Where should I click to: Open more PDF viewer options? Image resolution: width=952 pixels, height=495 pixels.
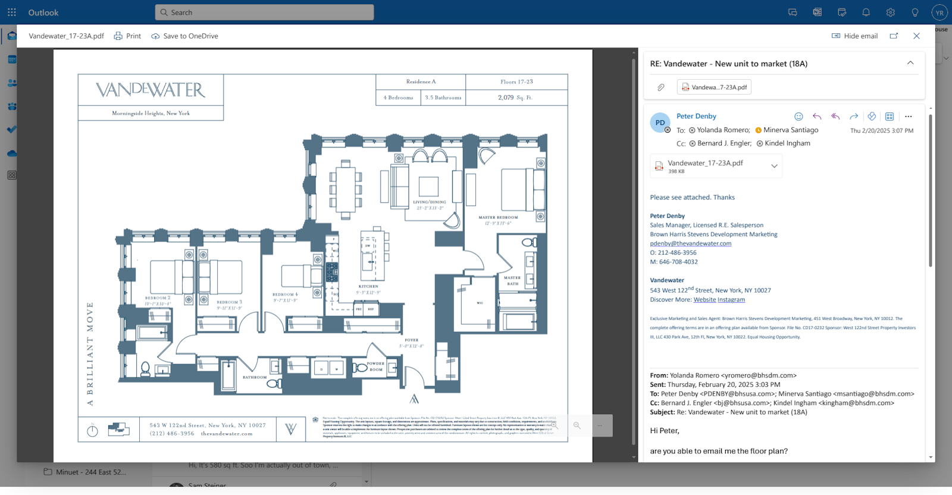pos(600,425)
